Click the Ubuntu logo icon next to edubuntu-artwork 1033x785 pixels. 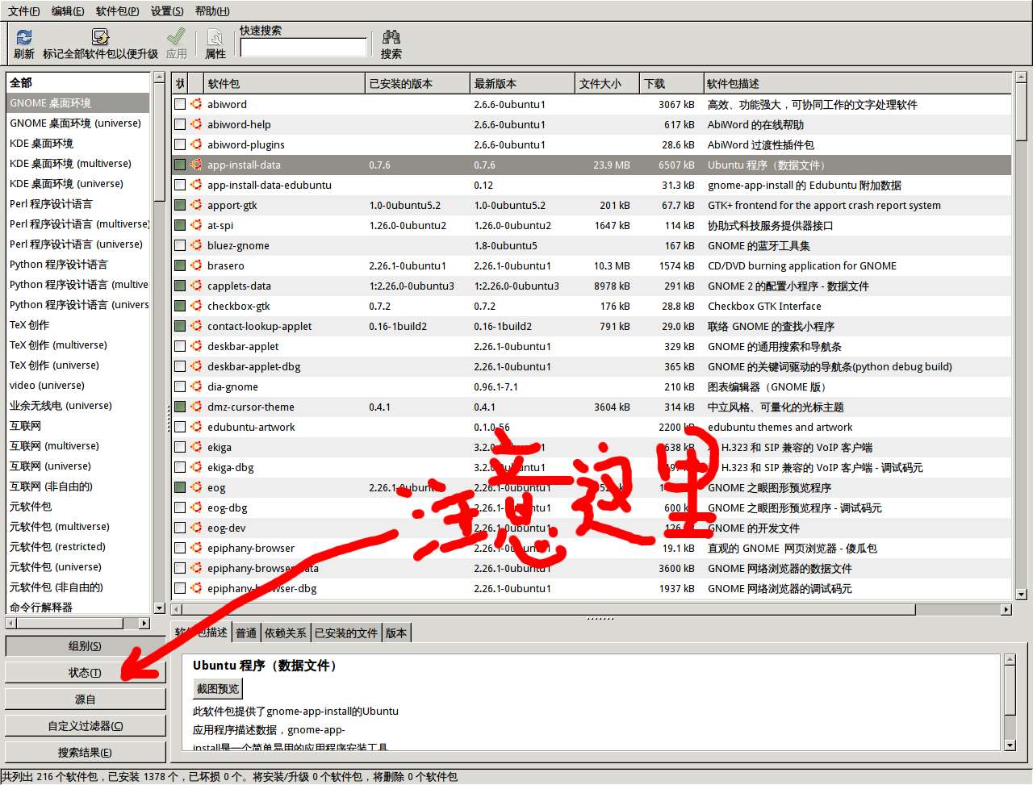[x=196, y=427]
